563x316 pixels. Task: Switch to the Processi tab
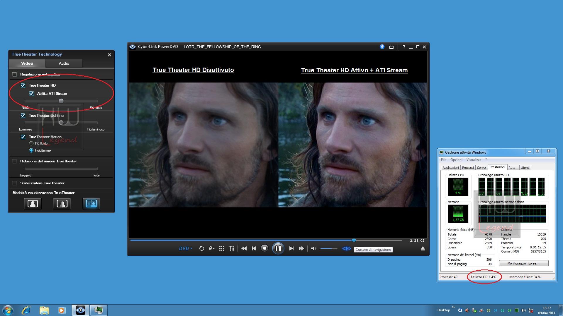click(x=468, y=168)
